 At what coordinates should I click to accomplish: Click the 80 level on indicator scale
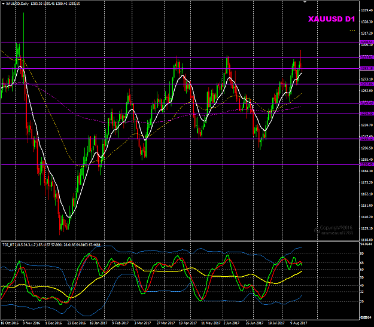(x=362, y=253)
